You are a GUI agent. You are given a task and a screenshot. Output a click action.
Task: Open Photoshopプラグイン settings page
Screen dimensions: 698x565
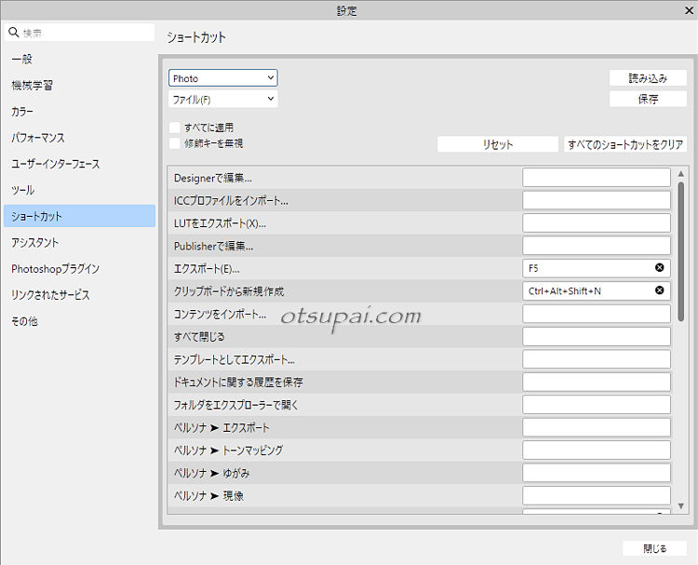coord(55,269)
